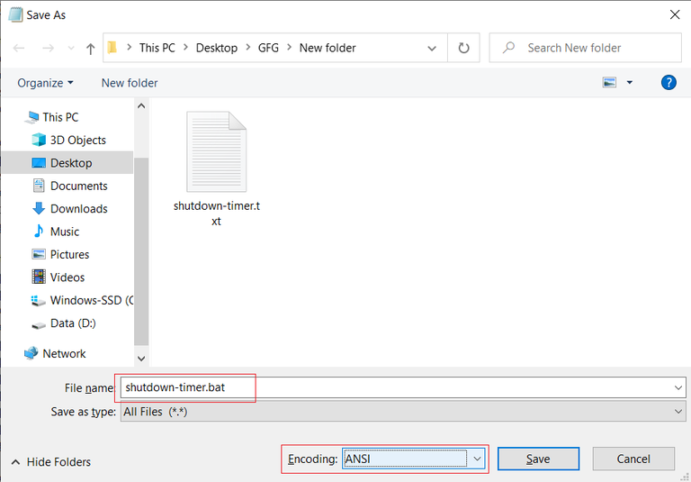Open recent locations dropdown arrow
The height and width of the screenshot is (482, 691).
[71, 48]
